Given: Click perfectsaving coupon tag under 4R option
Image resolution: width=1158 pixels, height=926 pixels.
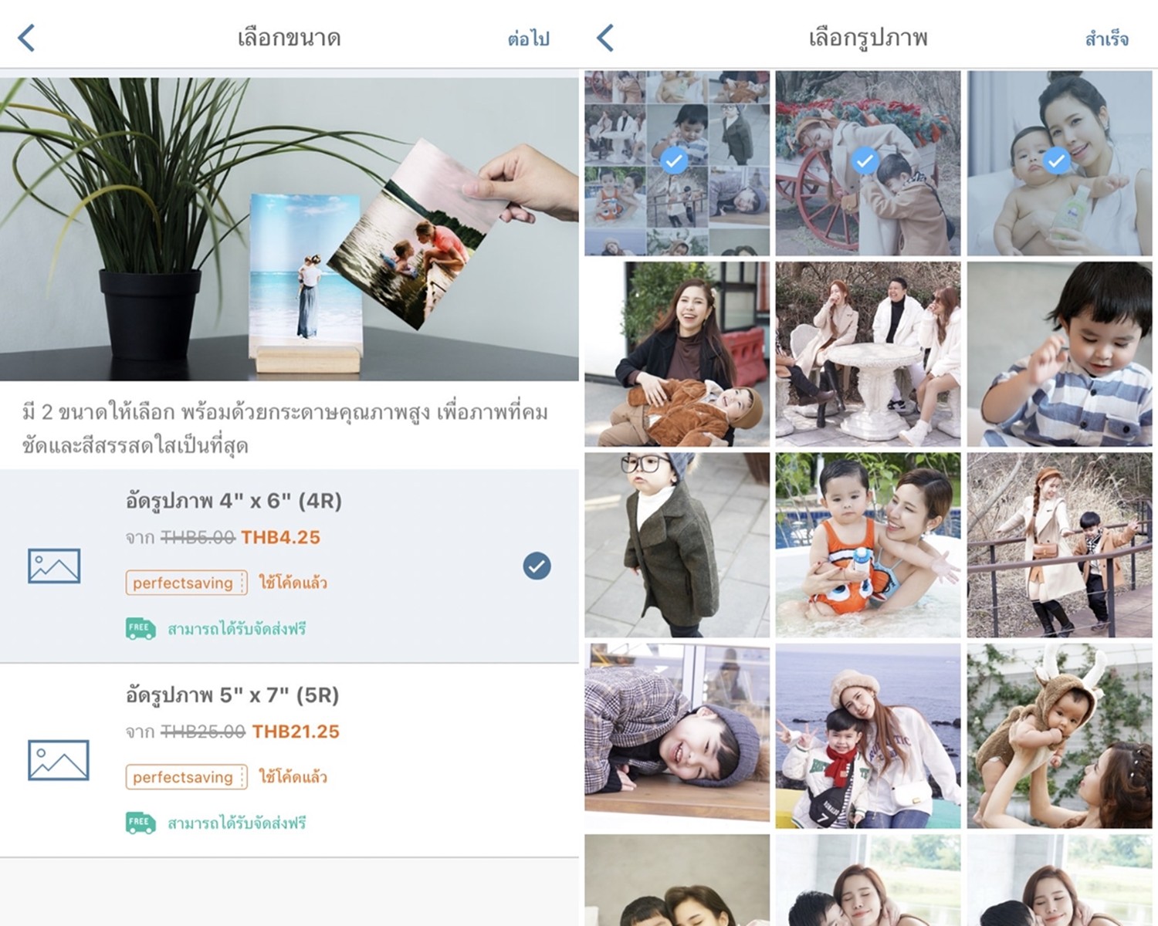Looking at the screenshot, I should pos(186,583).
